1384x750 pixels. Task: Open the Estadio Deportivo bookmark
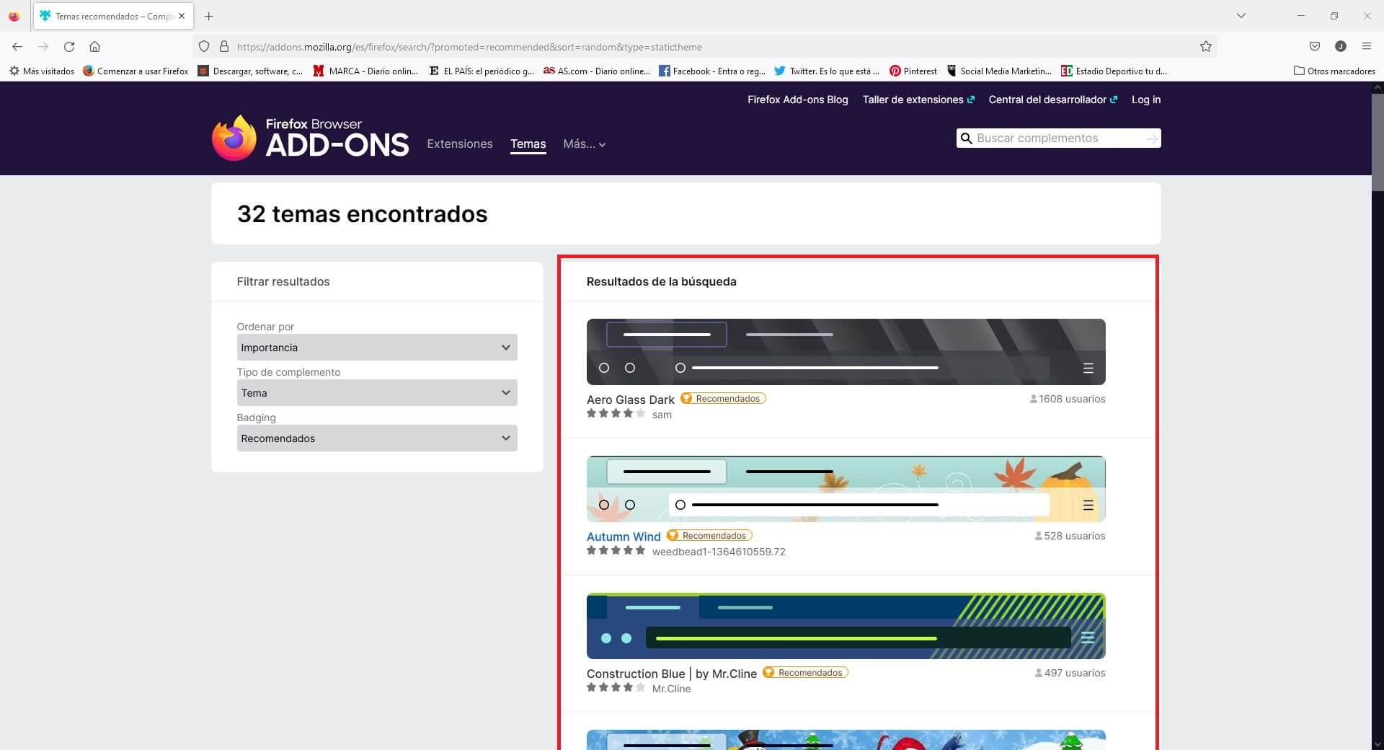(x=1114, y=71)
